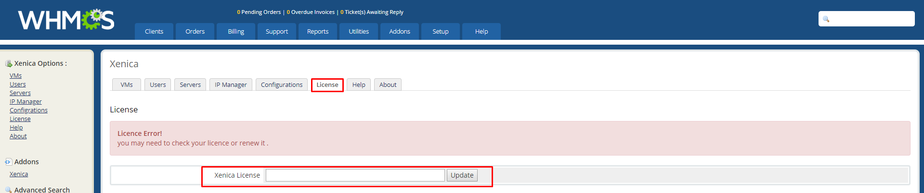Click the Advanced Search heading text
The width and height of the screenshot is (924, 193).
[42, 190]
